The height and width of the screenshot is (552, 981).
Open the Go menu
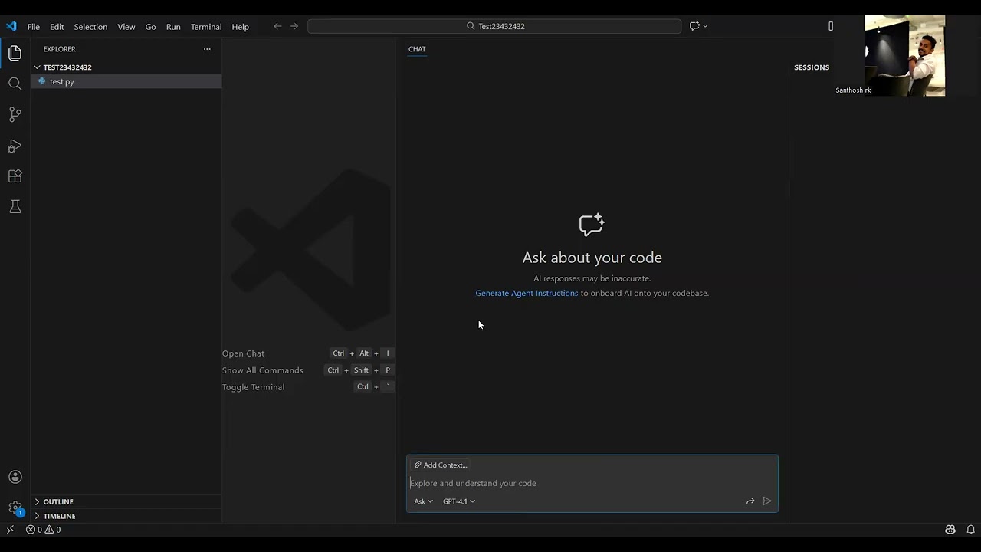(150, 27)
